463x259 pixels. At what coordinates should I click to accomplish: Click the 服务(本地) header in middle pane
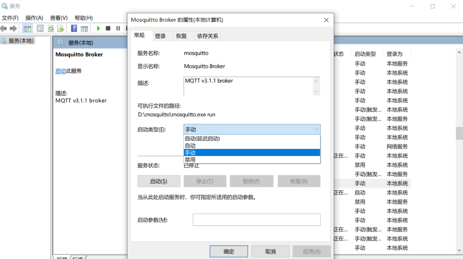pos(80,43)
